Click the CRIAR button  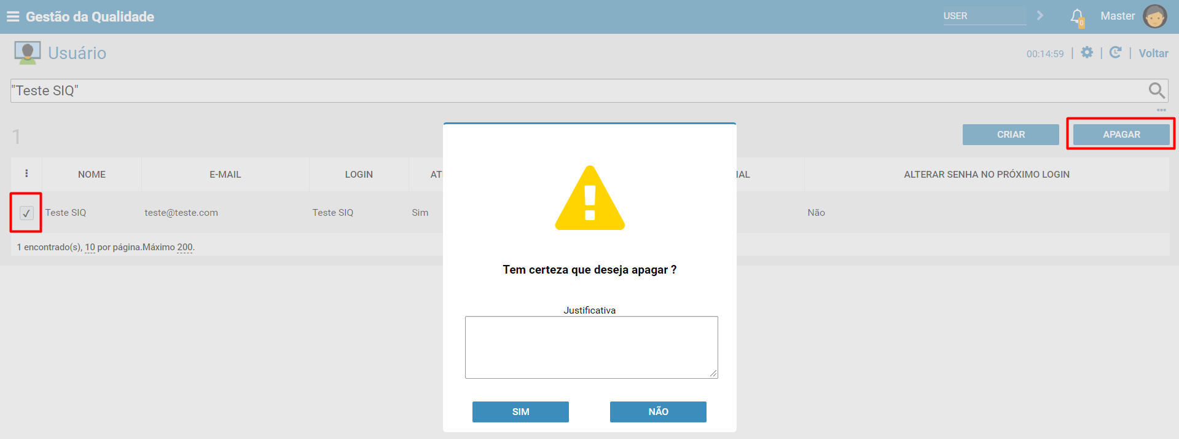coord(1011,134)
